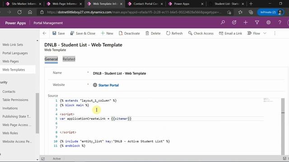Viewport: 289px width, 162px height.
Task: Click Email a Link
Action: coord(230,33)
